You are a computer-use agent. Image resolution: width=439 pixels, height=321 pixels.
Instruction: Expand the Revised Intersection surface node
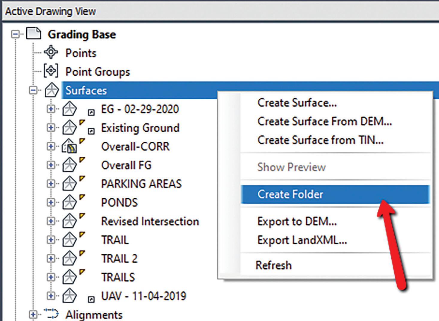pyautogui.click(x=51, y=221)
